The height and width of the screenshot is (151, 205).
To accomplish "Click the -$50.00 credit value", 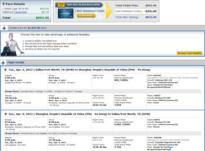I will point(150,11).
